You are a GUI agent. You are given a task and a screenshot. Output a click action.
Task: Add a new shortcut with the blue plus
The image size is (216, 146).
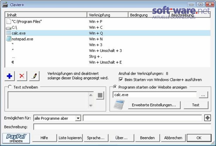point(9,76)
